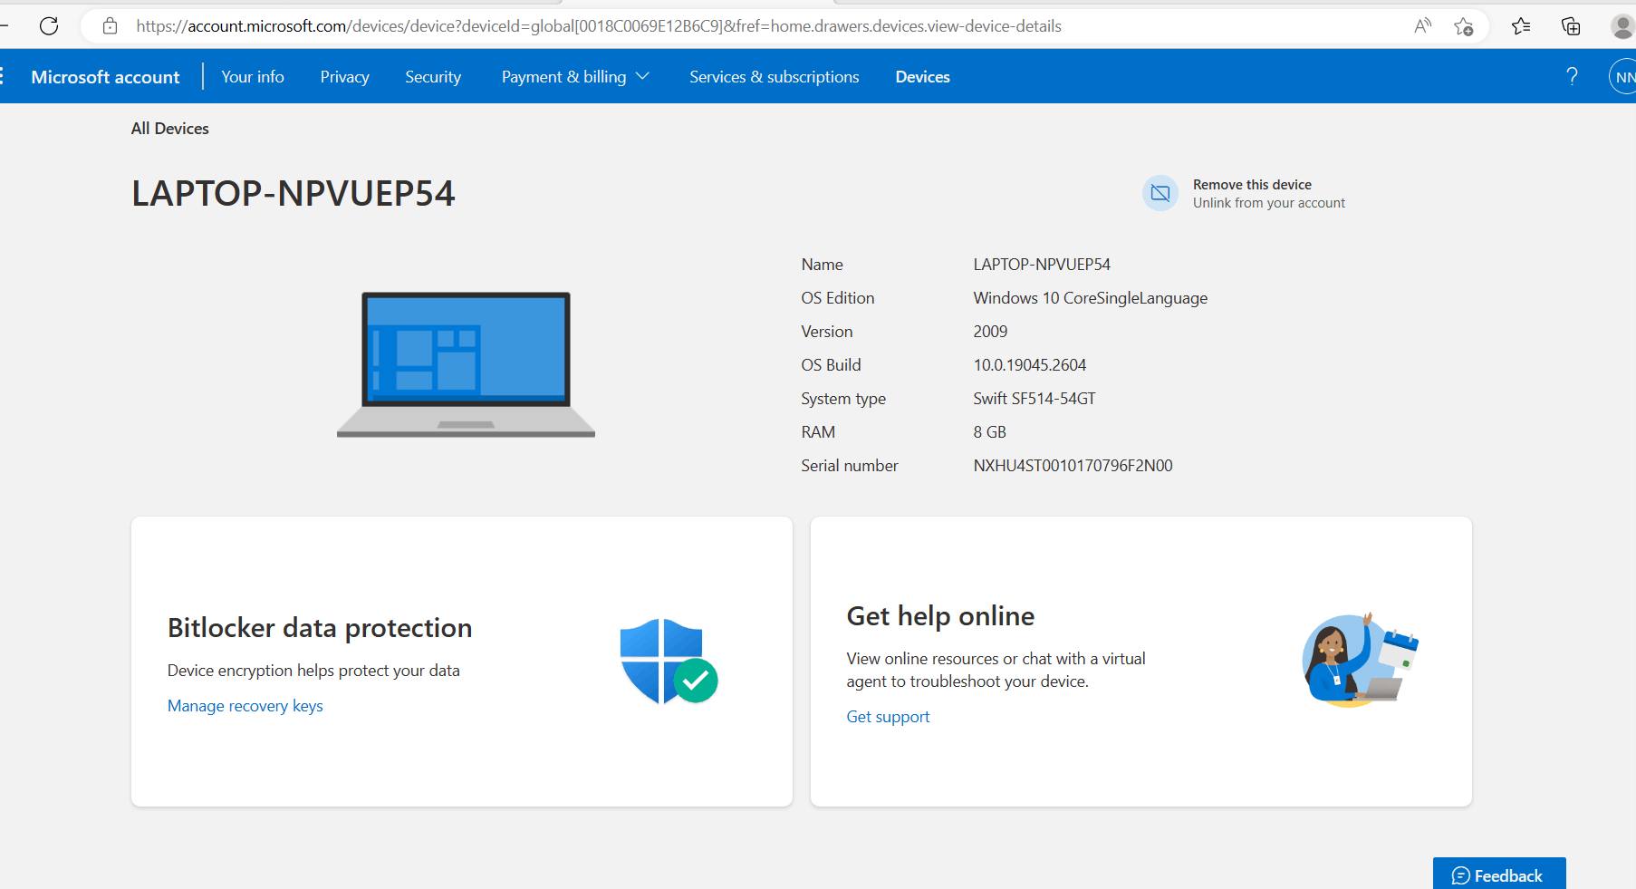Click the Get help online heading

[940, 616]
